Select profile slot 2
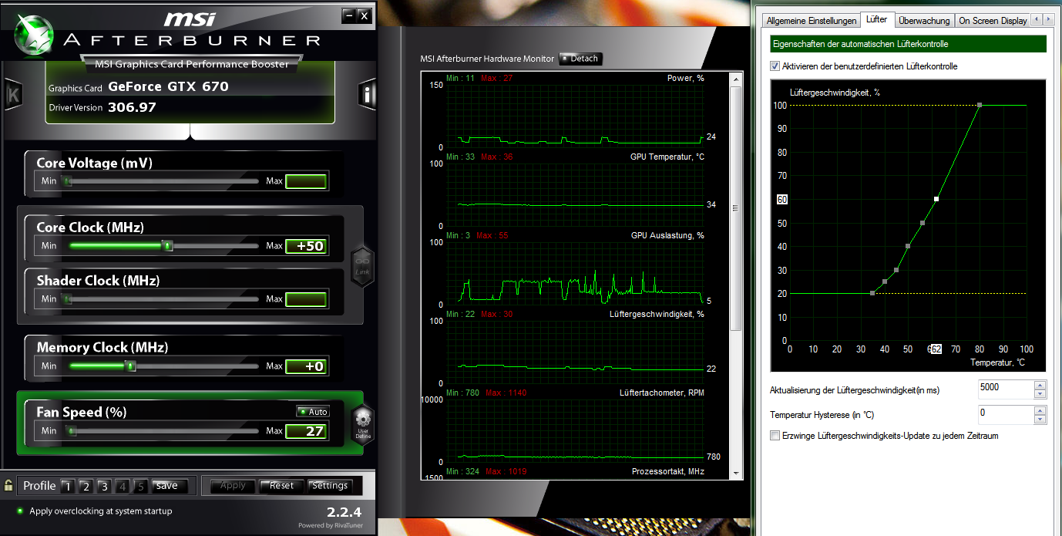Viewport: 1062px width, 536px height. 86,487
